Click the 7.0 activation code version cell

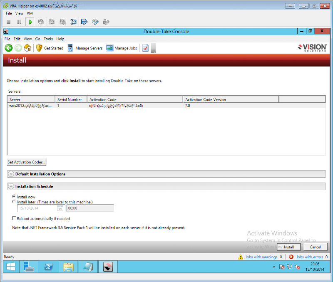(188, 106)
